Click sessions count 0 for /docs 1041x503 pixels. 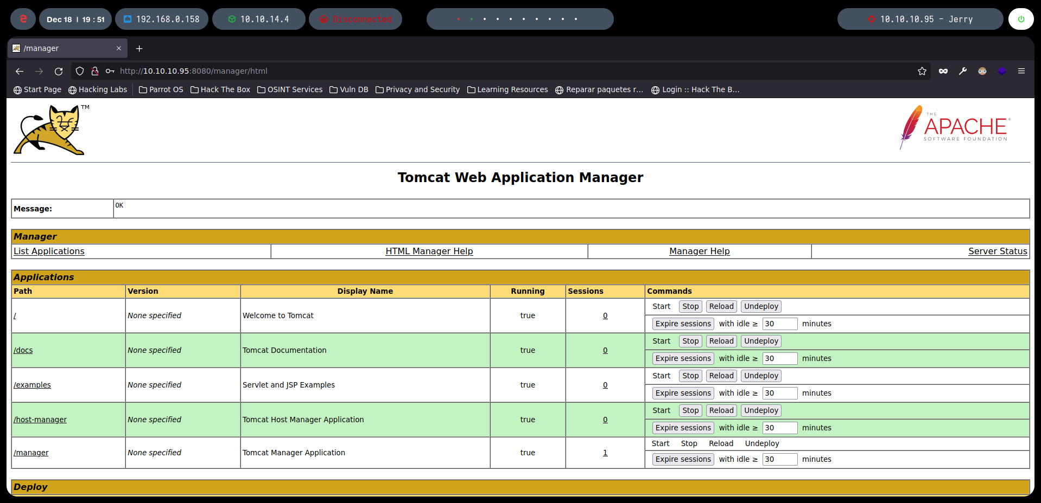(605, 350)
